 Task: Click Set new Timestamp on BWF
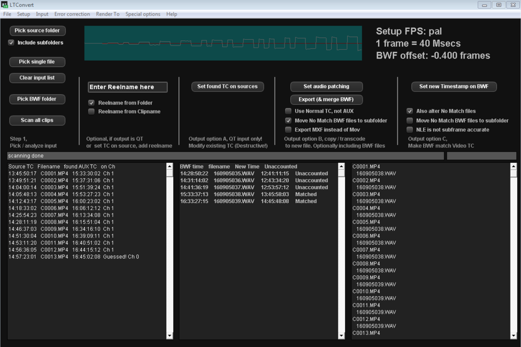pyautogui.click(x=454, y=86)
